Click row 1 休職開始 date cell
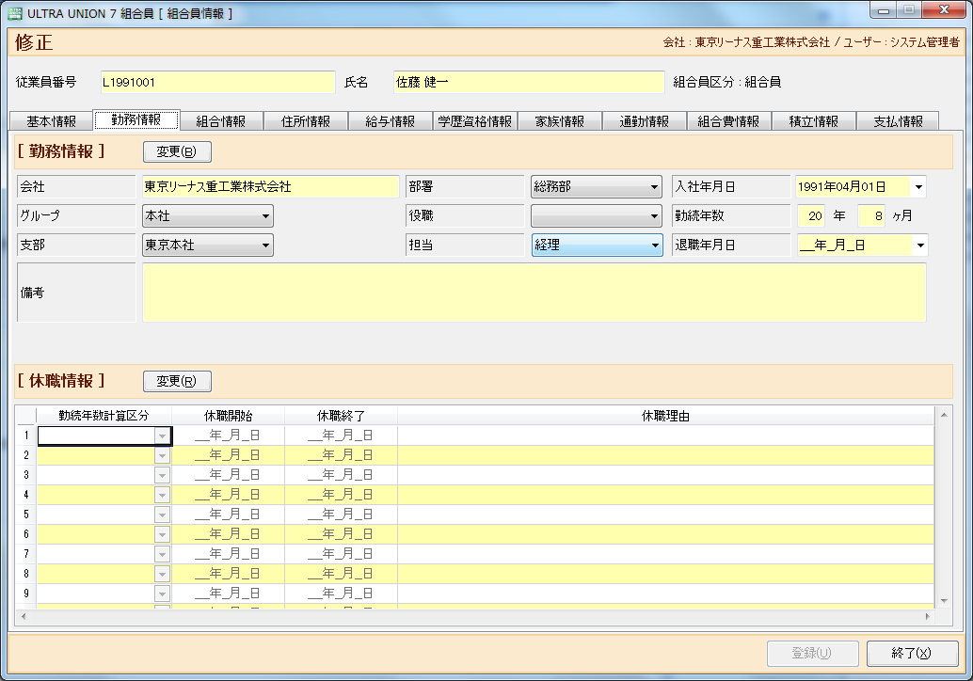The image size is (973, 681). (x=228, y=436)
